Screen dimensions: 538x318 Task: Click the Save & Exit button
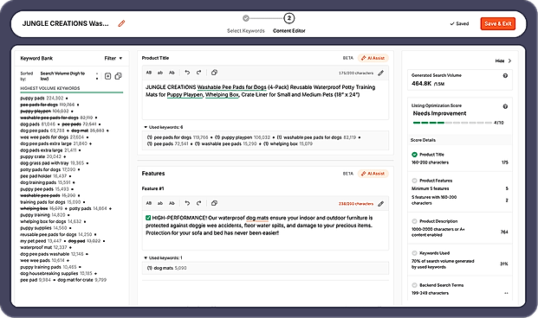pyautogui.click(x=498, y=23)
